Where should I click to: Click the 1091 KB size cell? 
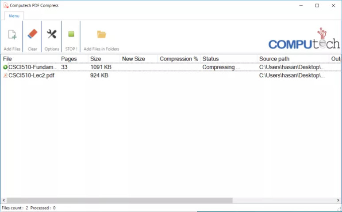pos(101,67)
